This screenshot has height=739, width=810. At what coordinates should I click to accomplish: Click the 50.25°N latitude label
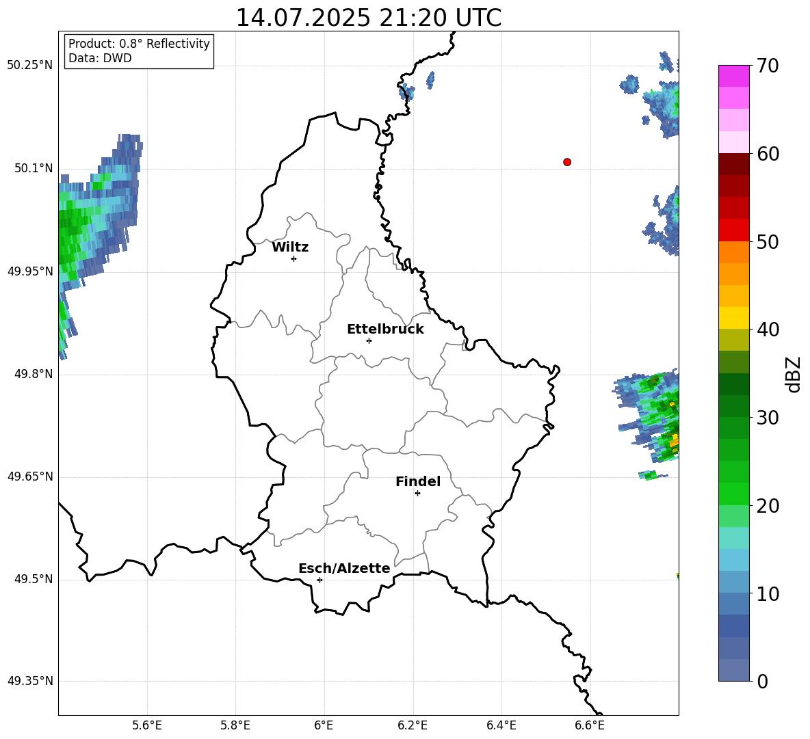click(x=30, y=66)
